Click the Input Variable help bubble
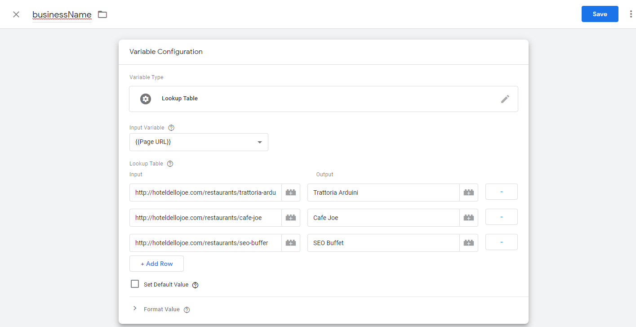Viewport: 636px width, 327px height. pyautogui.click(x=171, y=127)
